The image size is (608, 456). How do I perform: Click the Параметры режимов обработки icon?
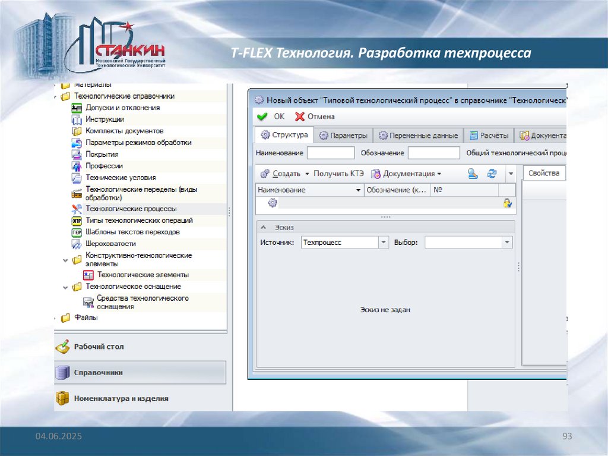(77, 143)
